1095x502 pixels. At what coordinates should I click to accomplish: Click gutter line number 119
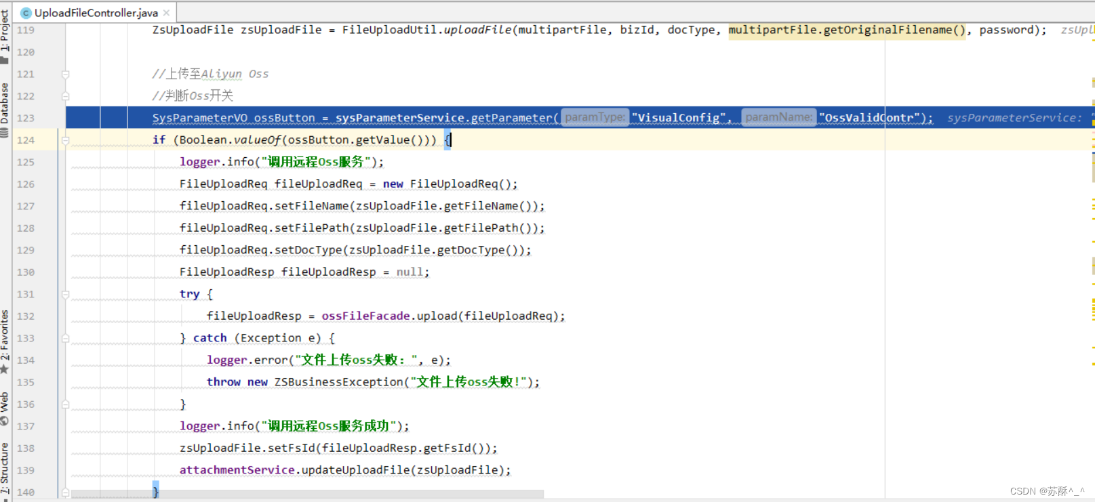tap(26, 30)
